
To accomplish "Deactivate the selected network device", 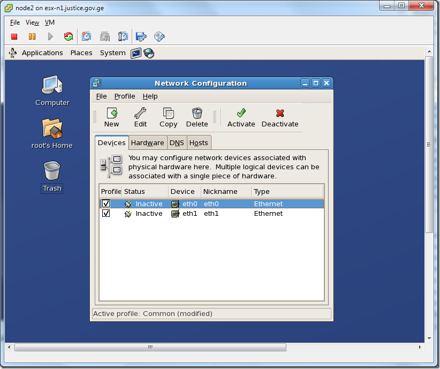I will click(279, 117).
